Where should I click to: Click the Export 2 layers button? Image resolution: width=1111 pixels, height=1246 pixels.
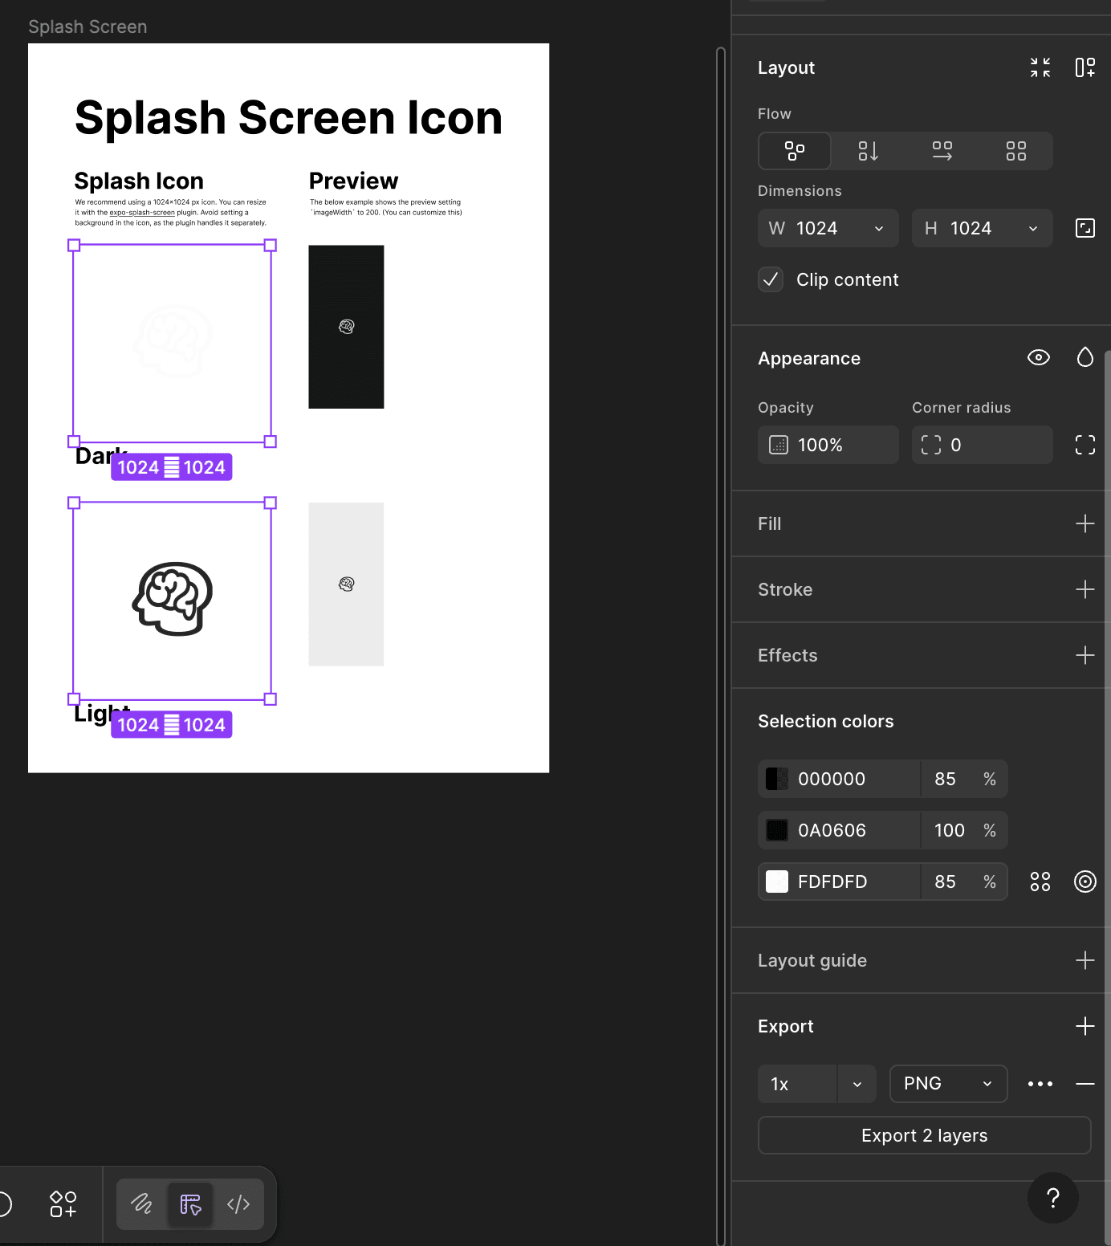tap(925, 1135)
